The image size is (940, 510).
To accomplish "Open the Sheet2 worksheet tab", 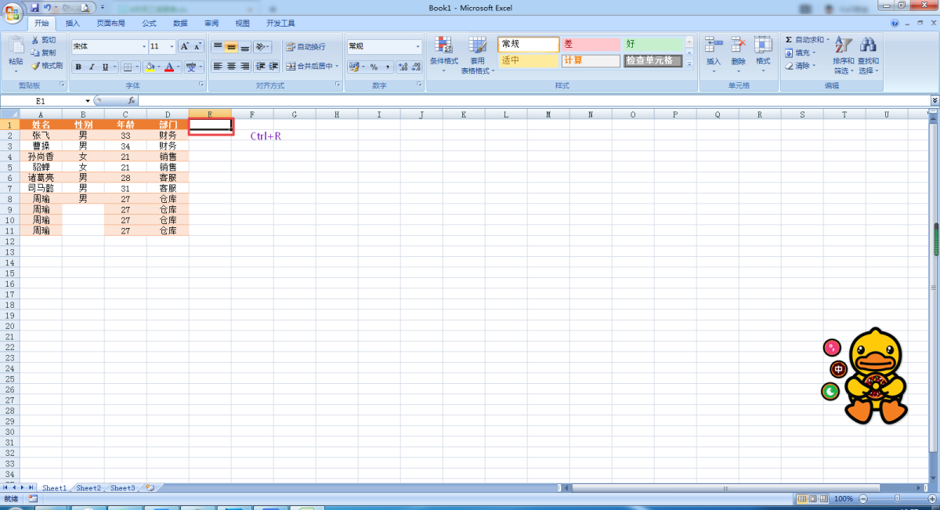I will [x=89, y=488].
